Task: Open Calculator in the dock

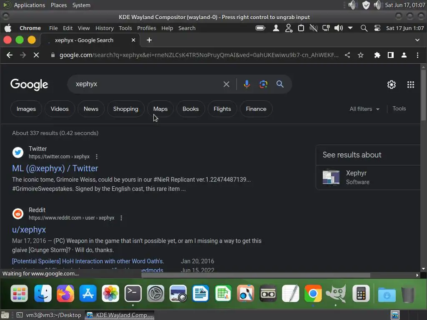Action: point(361,294)
